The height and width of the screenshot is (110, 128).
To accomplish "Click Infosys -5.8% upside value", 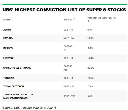I will click(90, 48).
